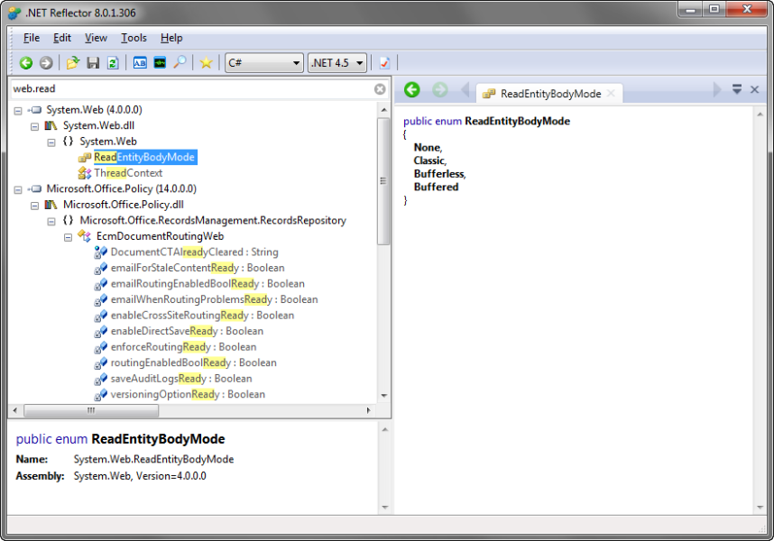
Task: Close the code pane with the X
Action: 754,89
